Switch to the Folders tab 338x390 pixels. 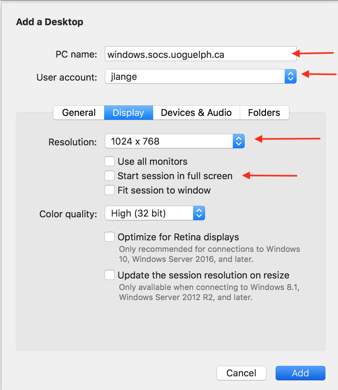point(264,113)
